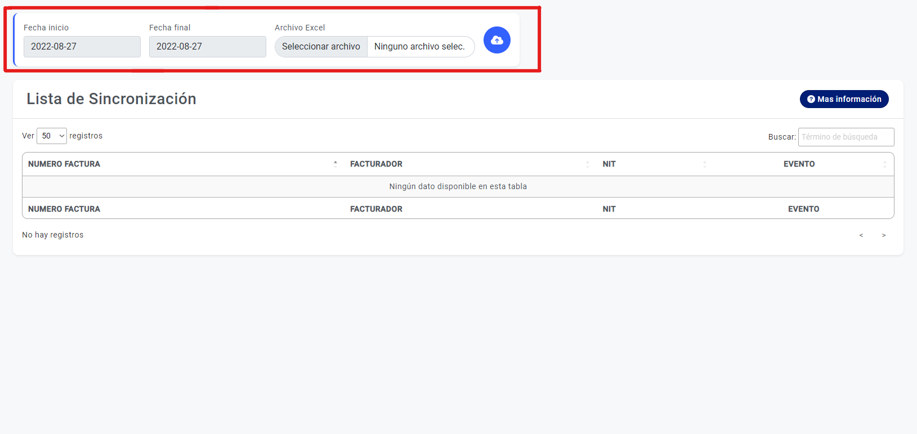This screenshot has height=434, width=917.
Task: Toggle the sort arrows in NIT header
Action: coord(704,164)
